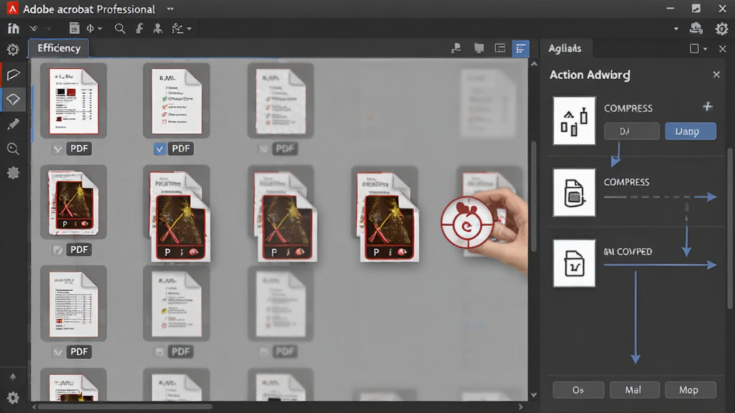Click the first Compress step icon tile
Image resolution: width=735 pixels, height=413 pixels.
(574, 120)
